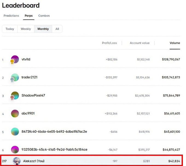This screenshot has height=166, width=186.
Task: Click account value $395,317
Action: (144, 150)
